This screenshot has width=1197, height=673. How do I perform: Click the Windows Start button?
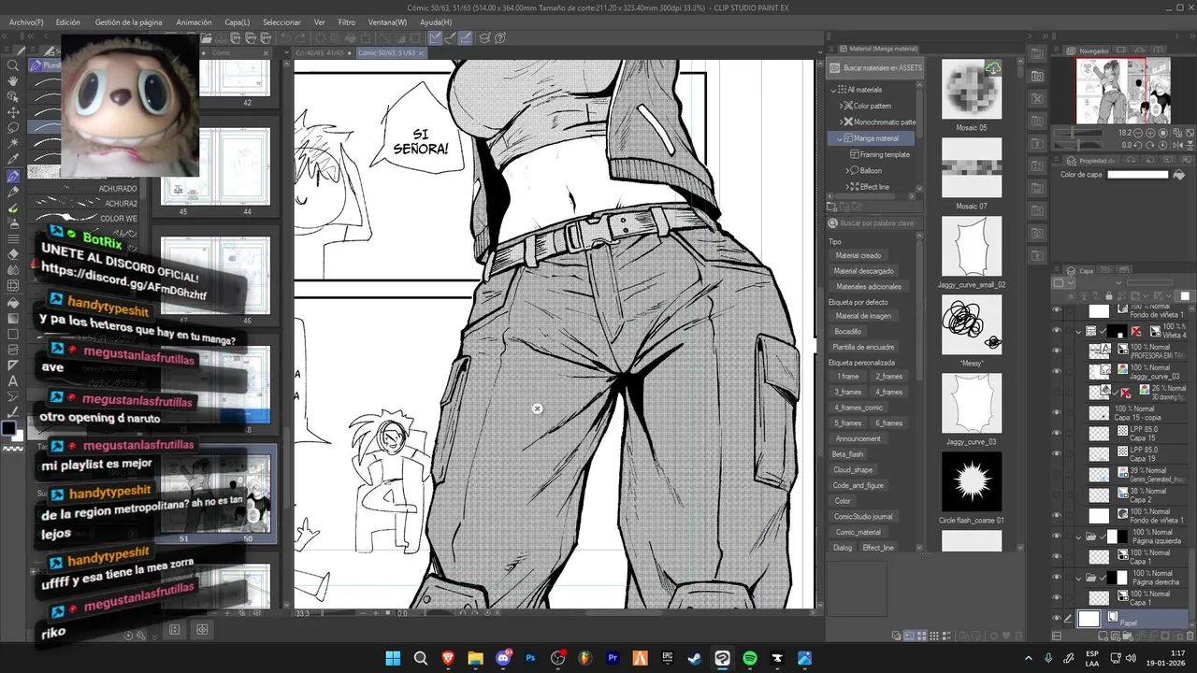tap(393, 658)
